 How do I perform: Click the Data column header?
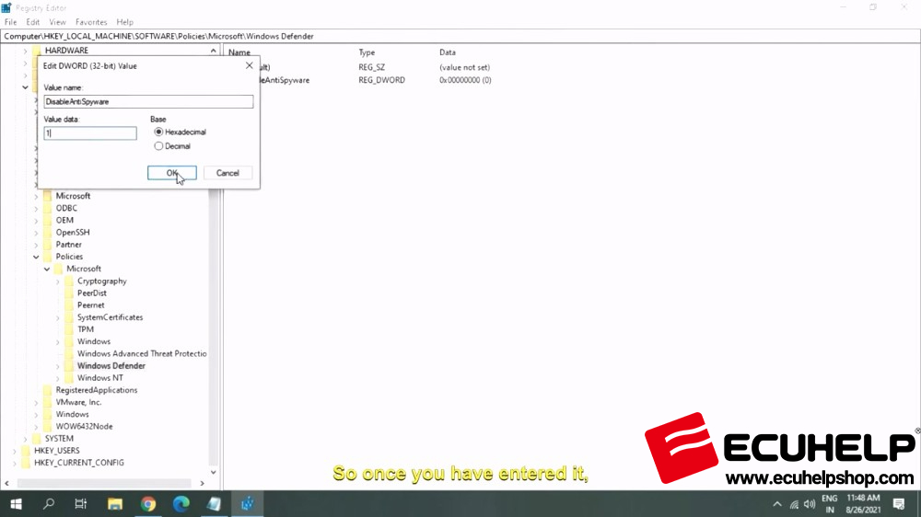448,52
